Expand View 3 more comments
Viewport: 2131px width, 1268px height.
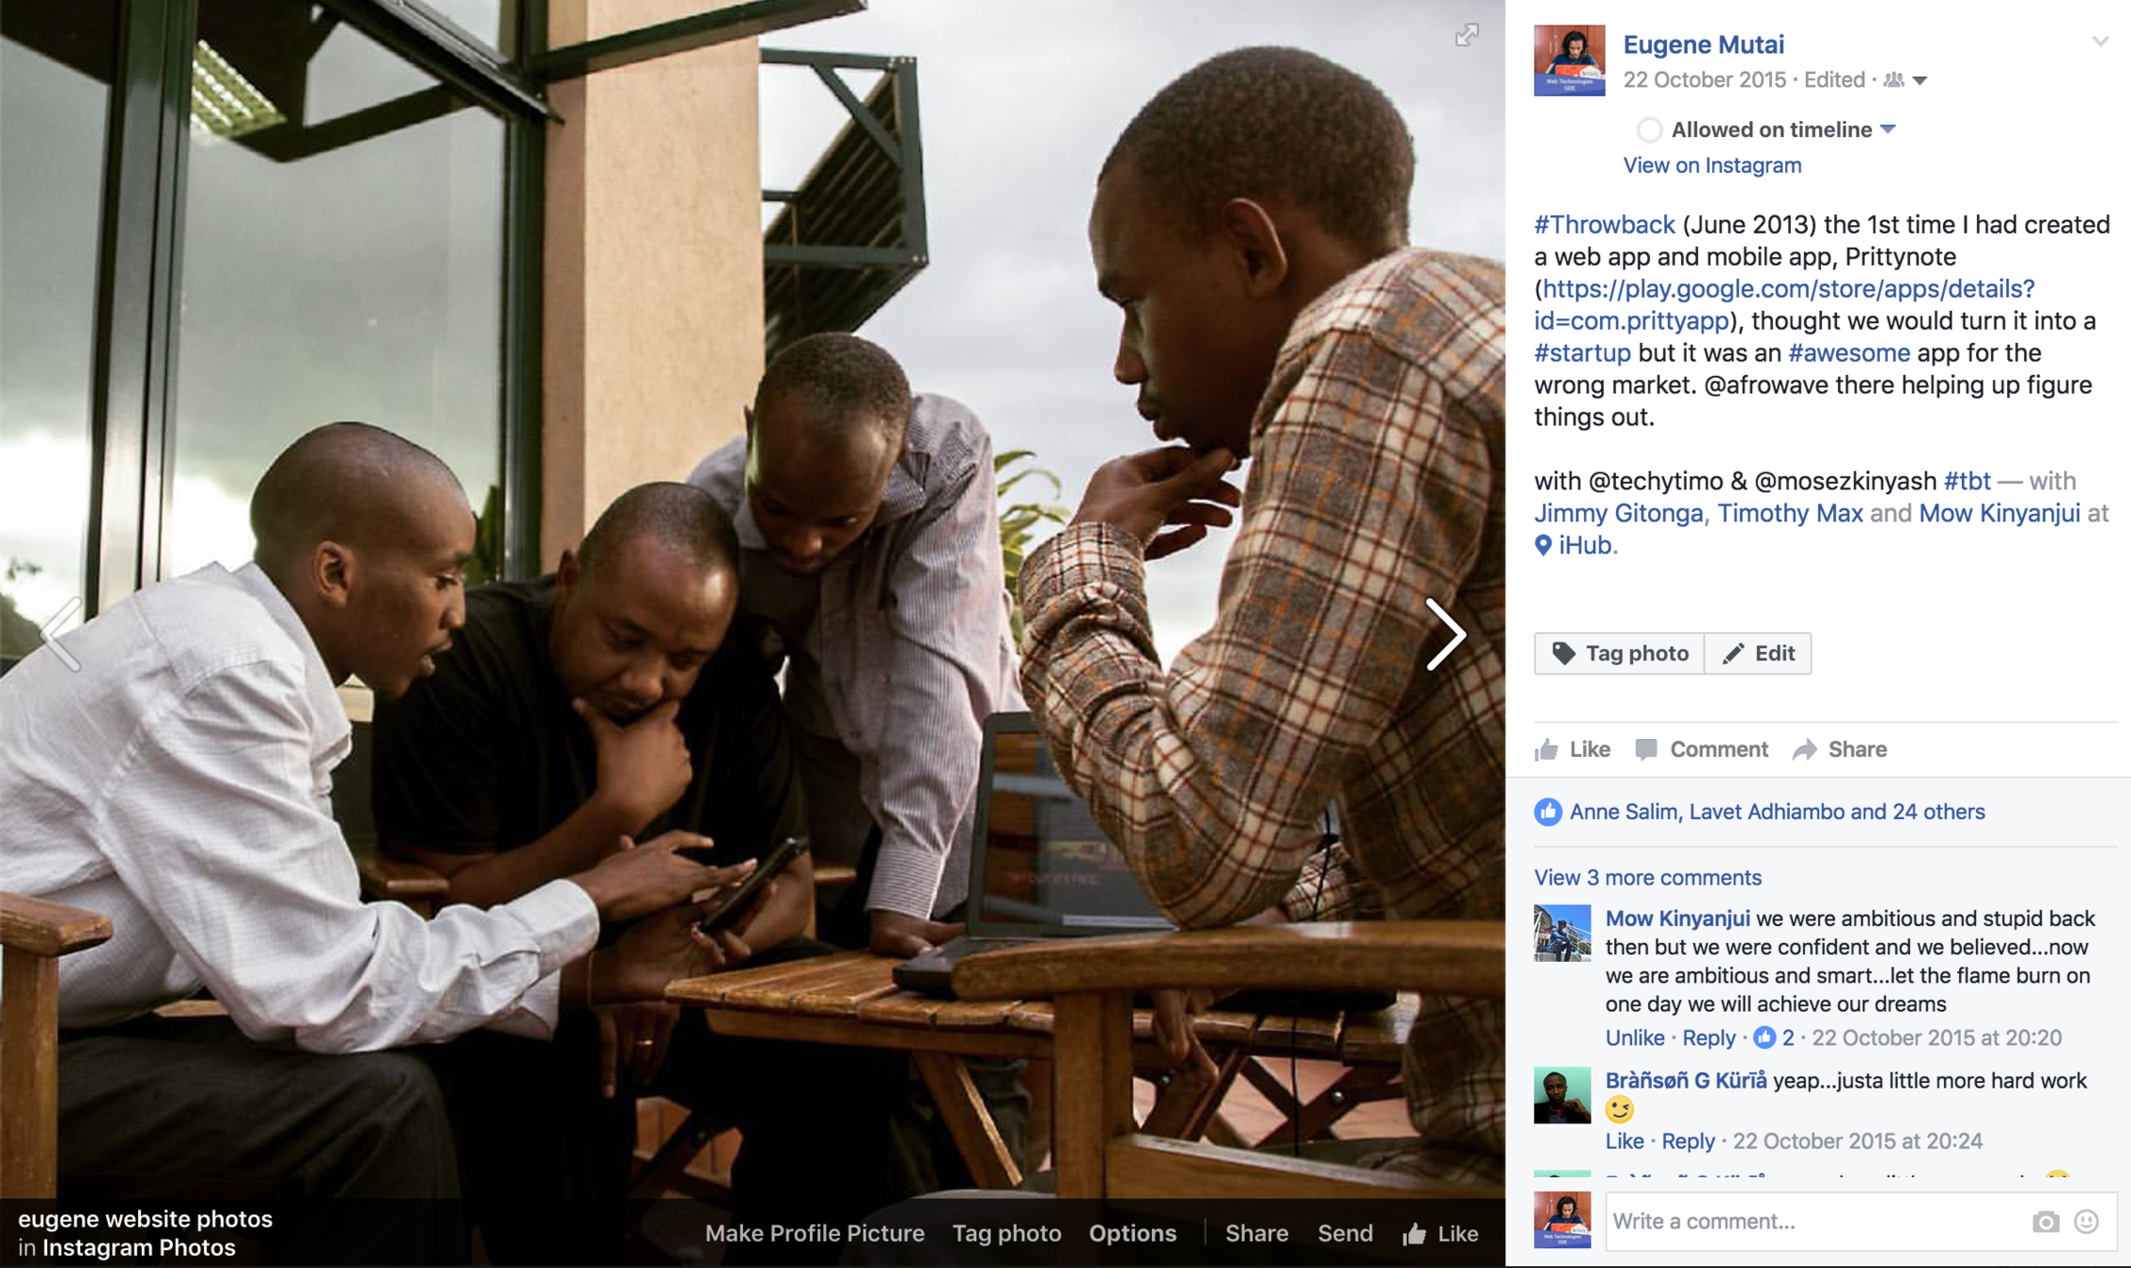pos(1647,877)
